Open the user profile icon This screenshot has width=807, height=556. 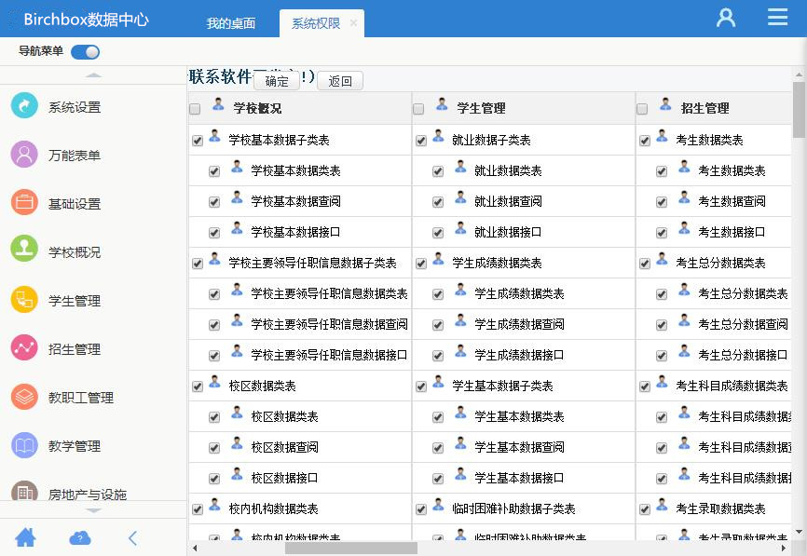click(726, 18)
